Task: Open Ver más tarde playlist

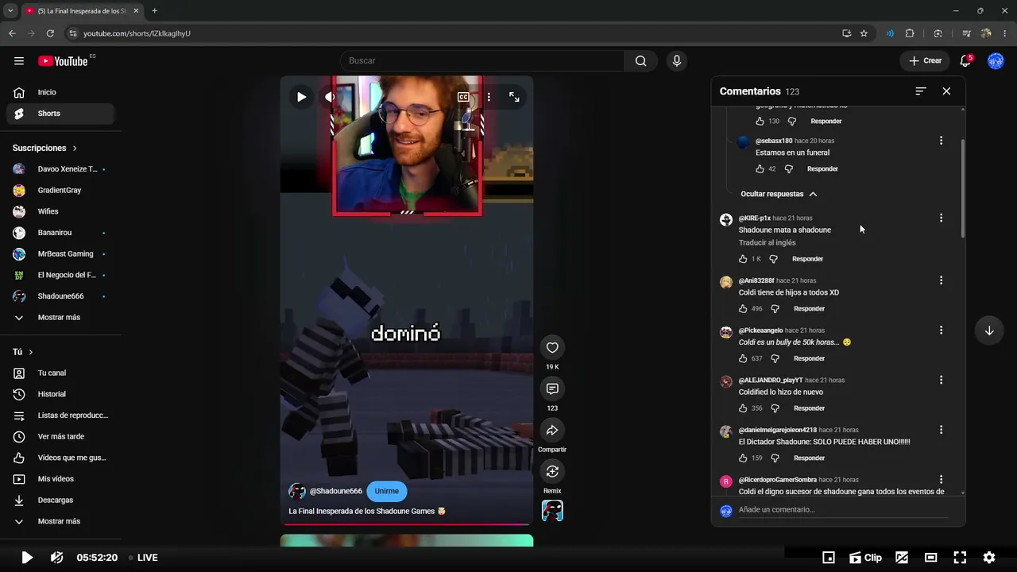Action: [60, 437]
